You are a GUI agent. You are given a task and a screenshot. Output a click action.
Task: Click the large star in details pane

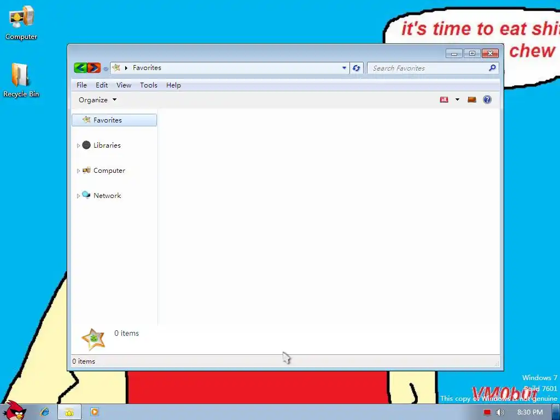click(93, 339)
